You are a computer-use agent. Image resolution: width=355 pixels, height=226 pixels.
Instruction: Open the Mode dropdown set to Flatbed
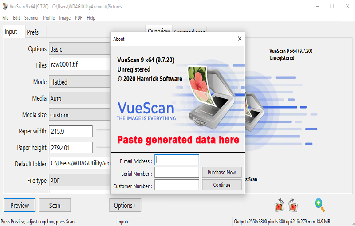[80, 81]
